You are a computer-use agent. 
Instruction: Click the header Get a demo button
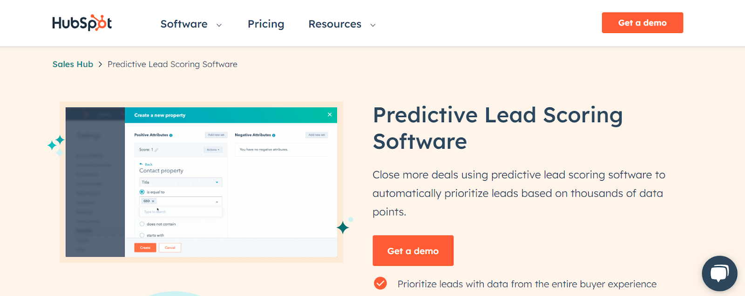tap(642, 23)
